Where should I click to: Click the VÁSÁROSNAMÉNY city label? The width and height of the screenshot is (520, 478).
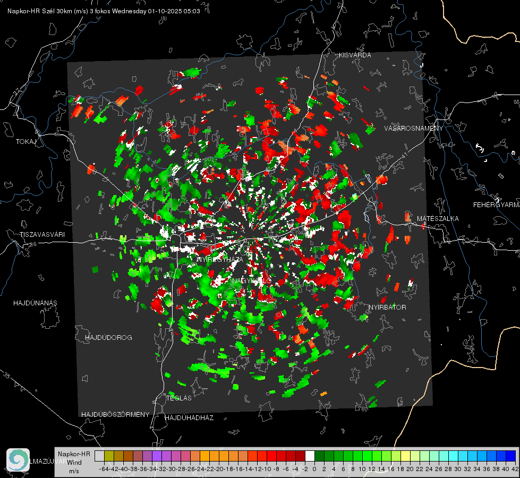[x=414, y=129]
